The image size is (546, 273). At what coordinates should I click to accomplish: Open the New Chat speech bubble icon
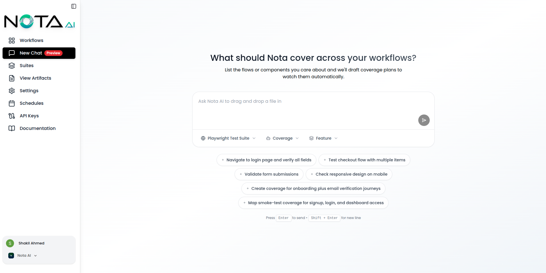pos(12,53)
